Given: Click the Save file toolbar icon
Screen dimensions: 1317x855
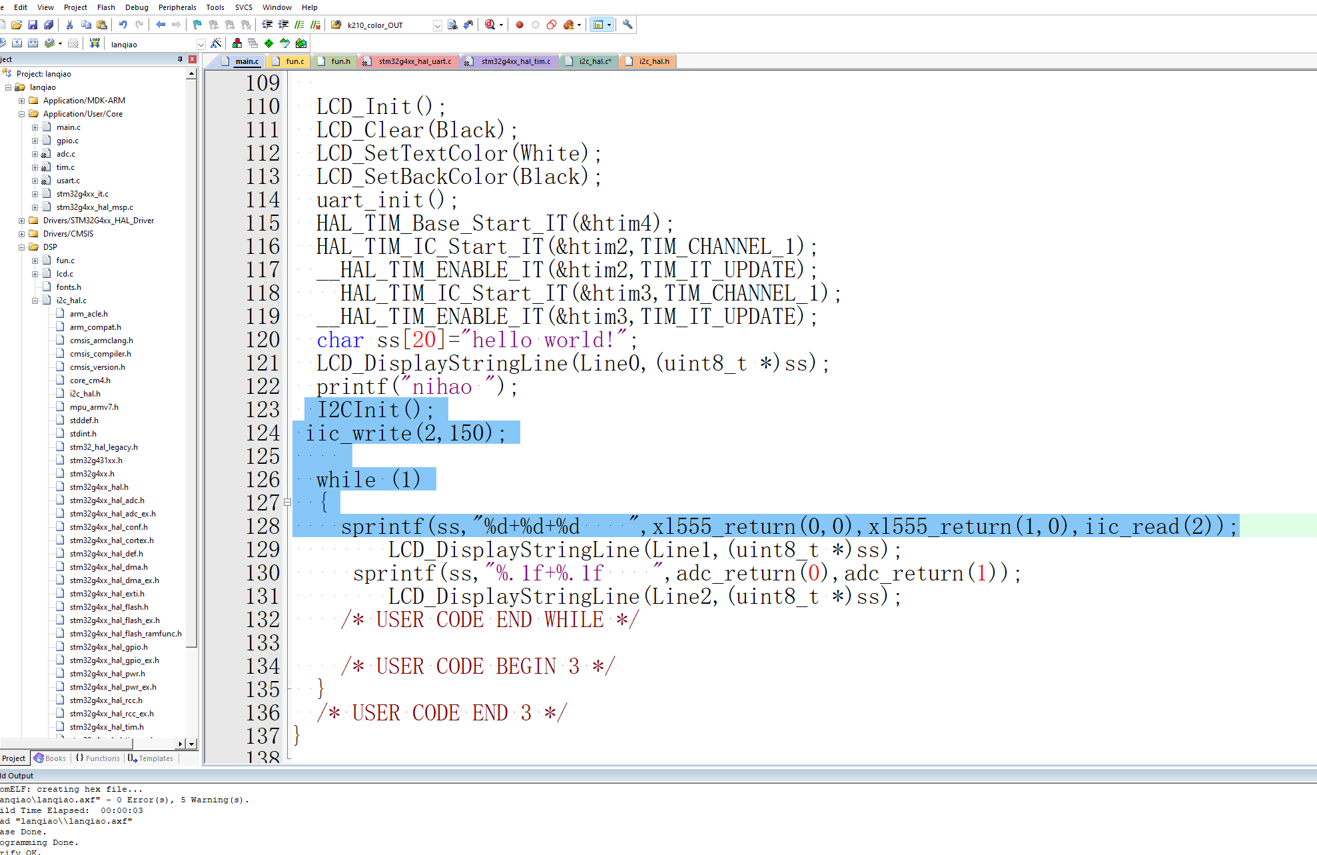Looking at the screenshot, I should 32,25.
